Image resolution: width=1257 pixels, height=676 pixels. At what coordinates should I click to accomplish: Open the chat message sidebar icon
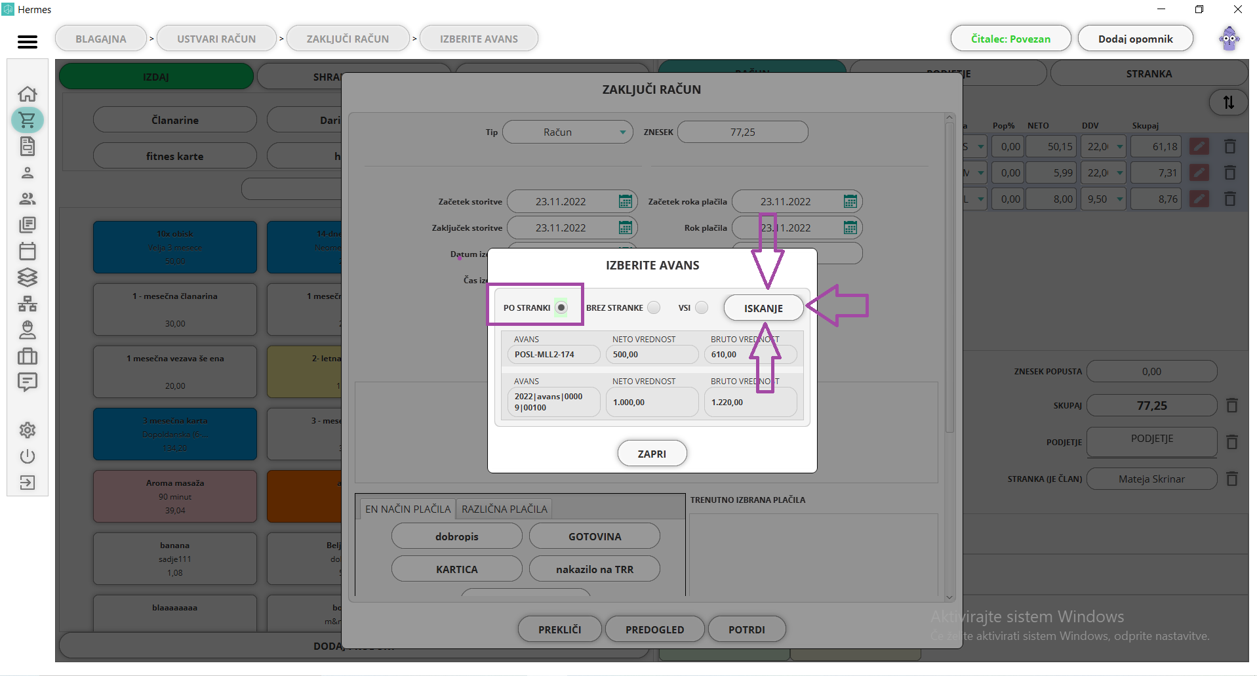pos(28,382)
